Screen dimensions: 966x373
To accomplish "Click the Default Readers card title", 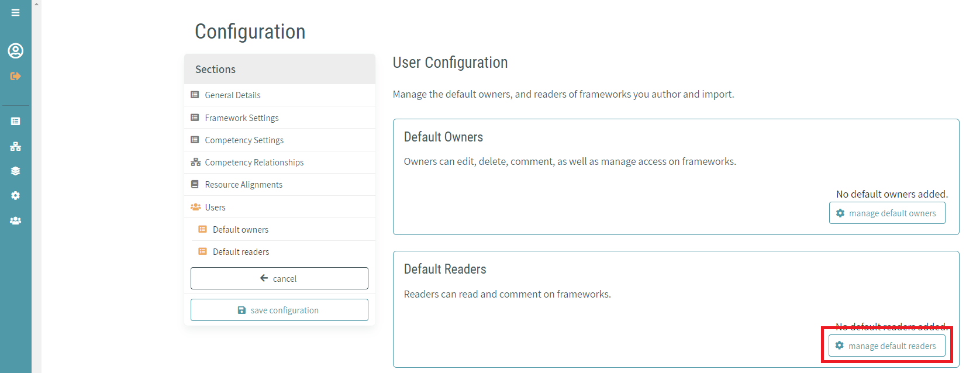I will click(445, 269).
